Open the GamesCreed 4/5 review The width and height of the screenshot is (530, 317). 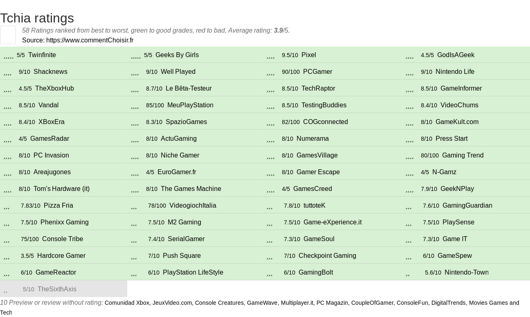pyautogui.click(x=332, y=188)
